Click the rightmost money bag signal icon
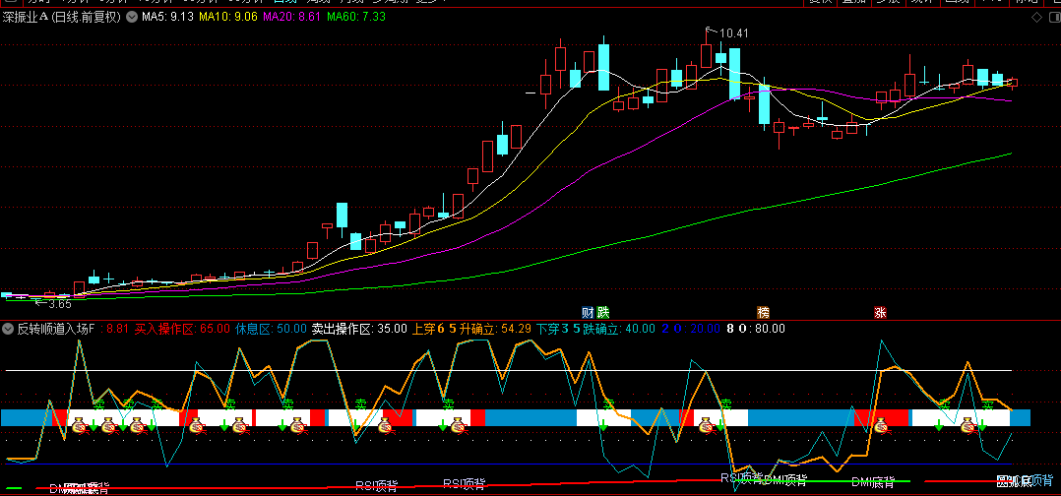Image resolution: width=1061 pixels, height=496 pixels. pyautogui.click(x=967, y=425)
